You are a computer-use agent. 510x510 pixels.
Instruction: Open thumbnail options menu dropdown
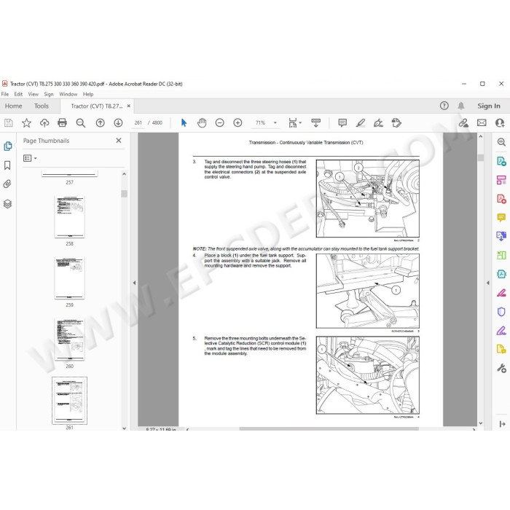(x=30, y=158)
